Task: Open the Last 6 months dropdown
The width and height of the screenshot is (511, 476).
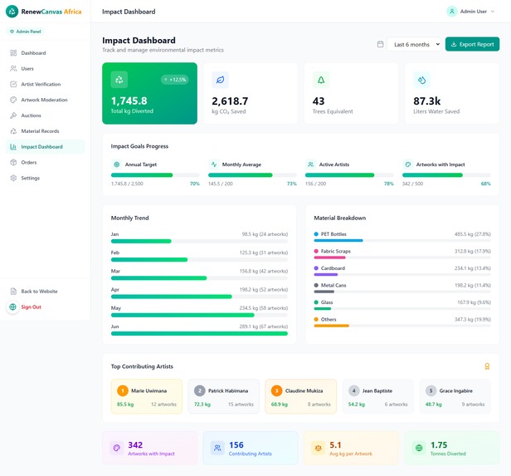Action: 414,44
